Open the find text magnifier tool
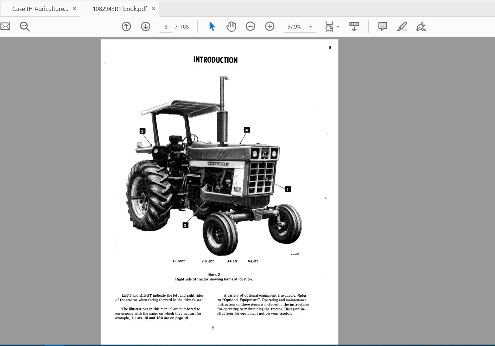 tap(25, 26)
